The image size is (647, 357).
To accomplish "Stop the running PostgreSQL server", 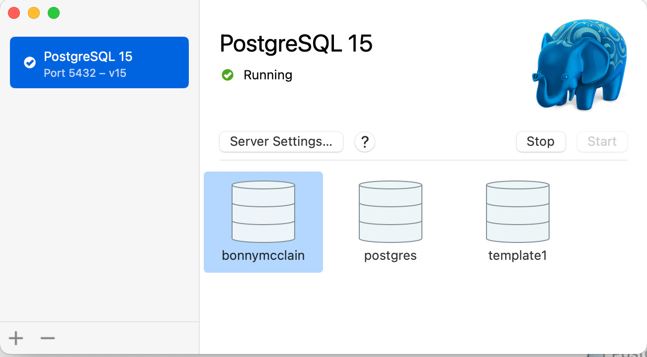I will click(x=541, y=142).
